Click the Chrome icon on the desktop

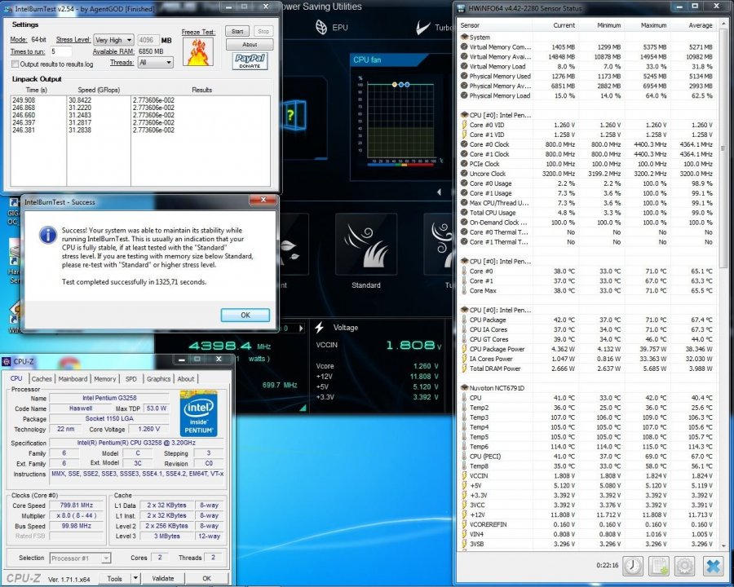point(70,362)
